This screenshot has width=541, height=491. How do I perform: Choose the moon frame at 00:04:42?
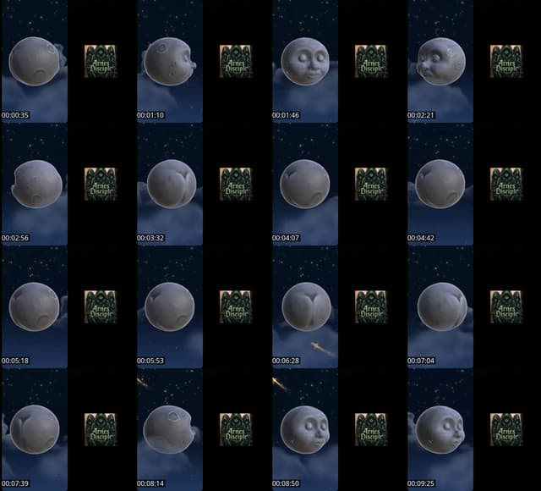(440, 185)
